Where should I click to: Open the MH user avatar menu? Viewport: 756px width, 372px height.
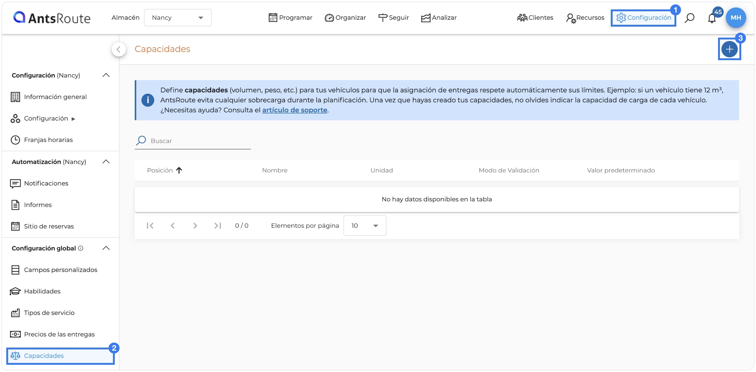pyautogui.click(x=736, y=18)
